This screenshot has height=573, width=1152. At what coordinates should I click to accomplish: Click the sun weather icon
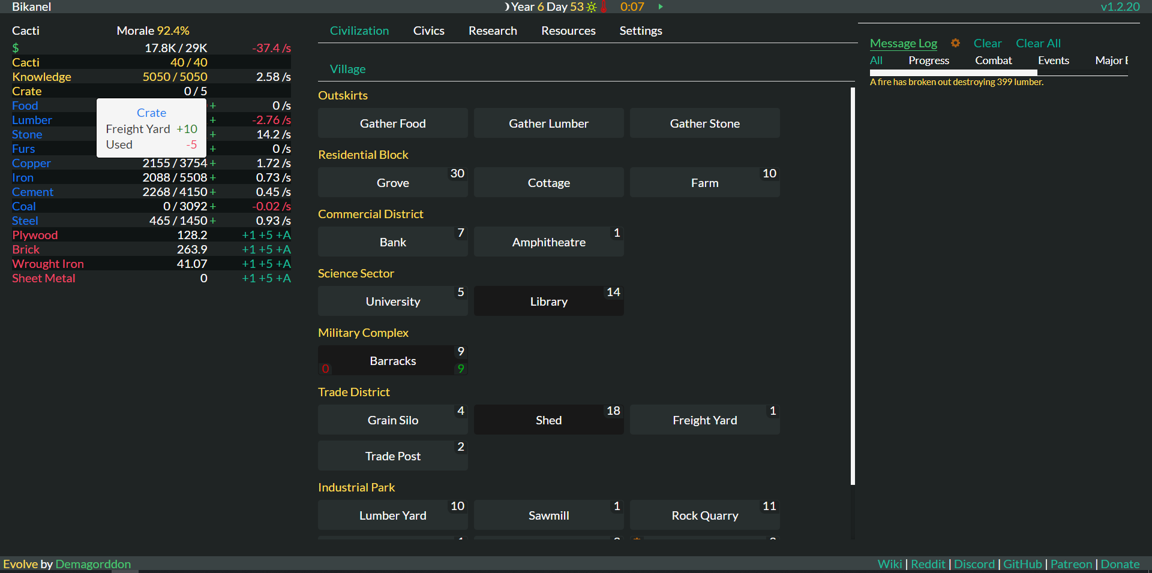point(592,7)
